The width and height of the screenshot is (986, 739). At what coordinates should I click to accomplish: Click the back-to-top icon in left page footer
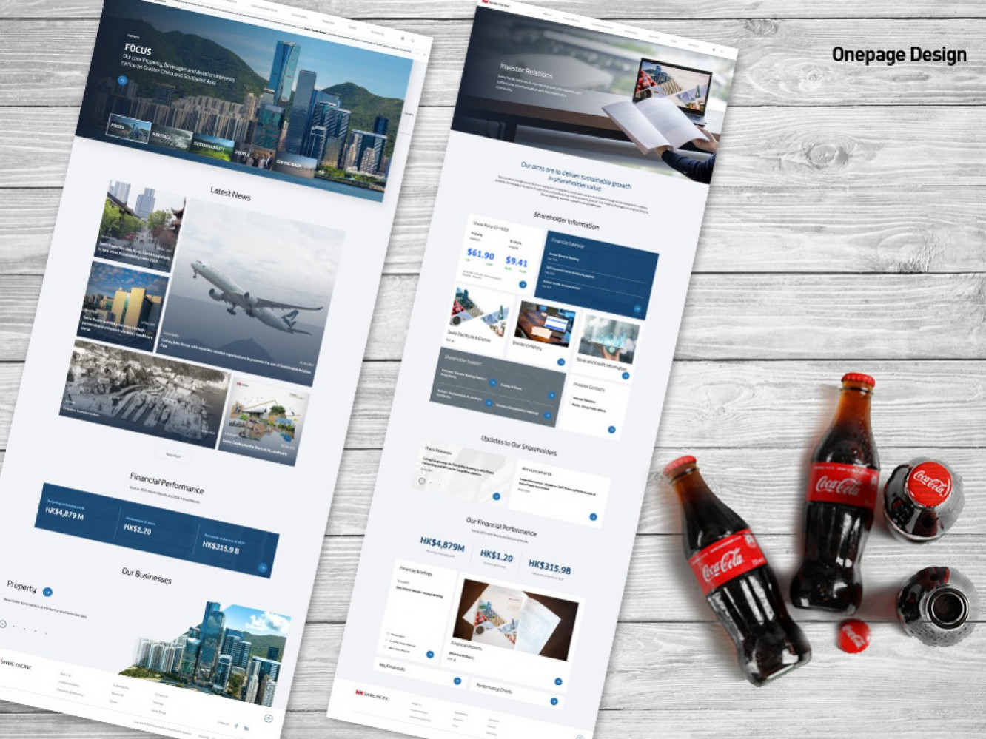pyautogui.click(x=268, y=718)
